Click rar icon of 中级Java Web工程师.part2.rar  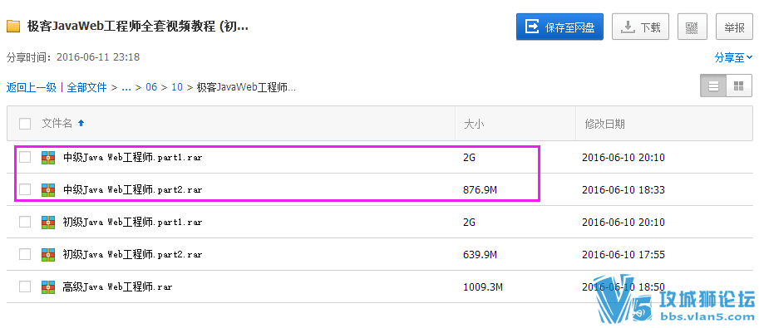click(48, 189)
